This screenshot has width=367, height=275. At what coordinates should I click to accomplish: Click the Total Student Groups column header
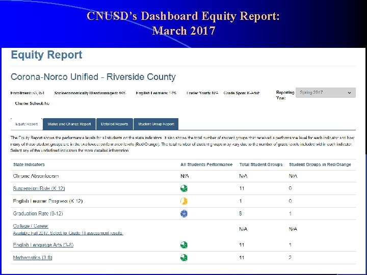tap(261, 164)
